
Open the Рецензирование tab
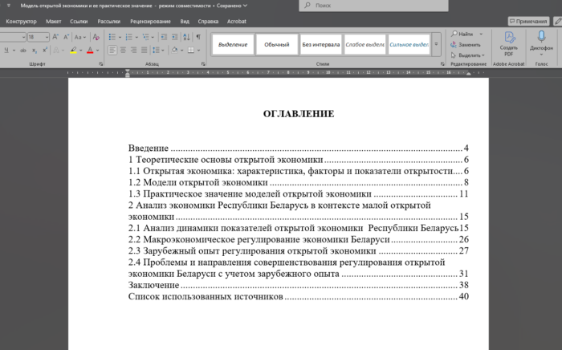[150, 21]
